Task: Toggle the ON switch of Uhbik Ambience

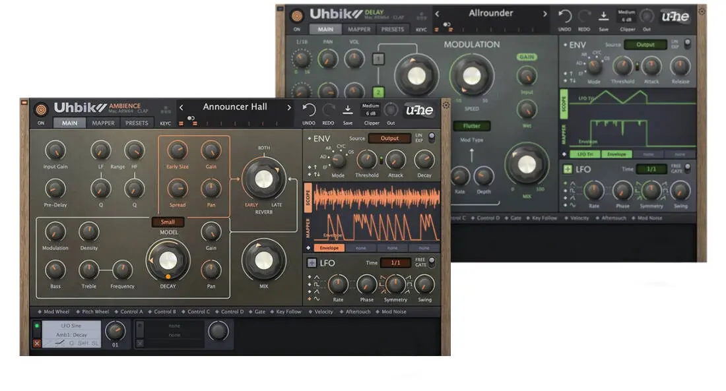Action: coord(40,123)
